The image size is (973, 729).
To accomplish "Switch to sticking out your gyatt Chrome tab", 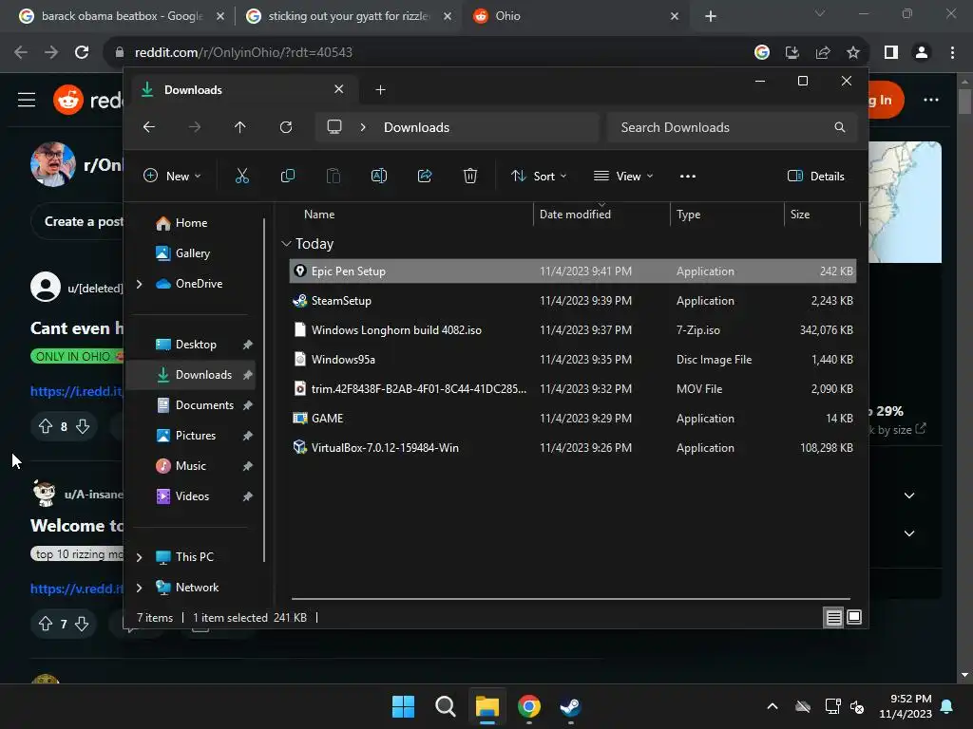I will [x=348, y=16].
